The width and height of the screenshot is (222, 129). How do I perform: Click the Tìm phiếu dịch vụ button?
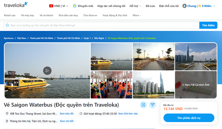point(189,118)
